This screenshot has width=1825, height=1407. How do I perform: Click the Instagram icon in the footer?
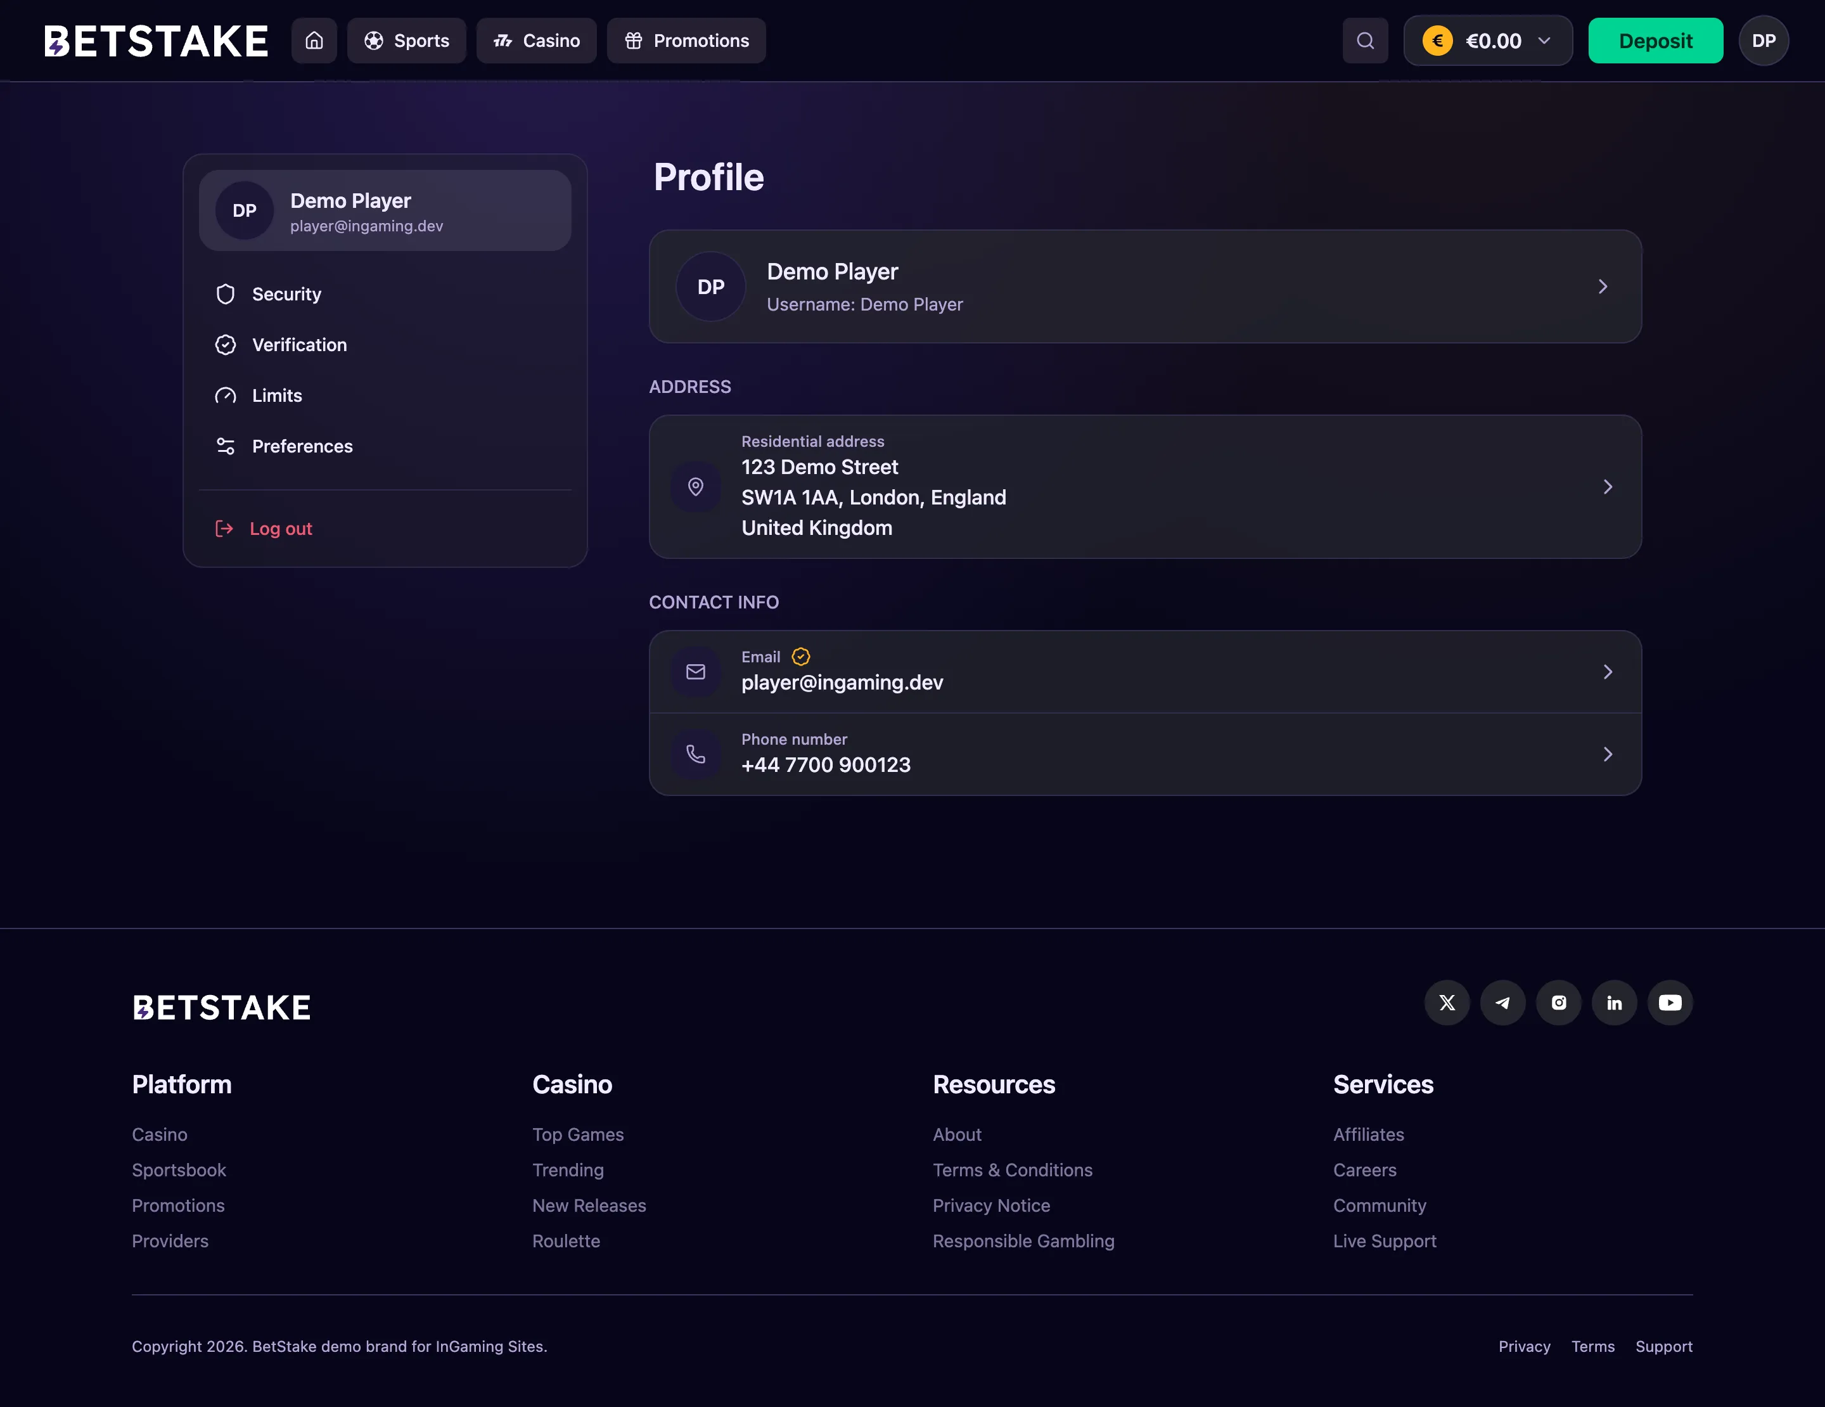[x=1558, y=1003]
